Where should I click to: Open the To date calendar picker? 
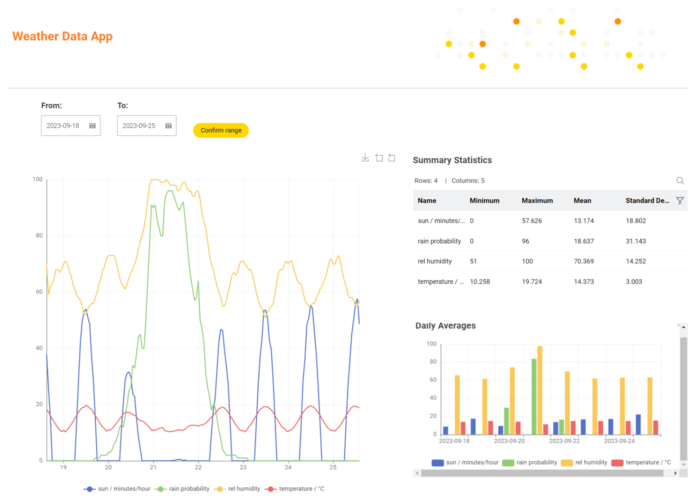tap(168, 126)
